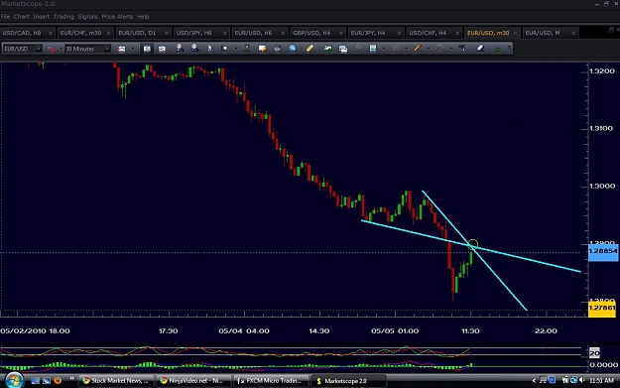Switch to the EUR/JPY, H4 tab
The height and width of the screenshot is (388, 620).
(x=376, y=33)
